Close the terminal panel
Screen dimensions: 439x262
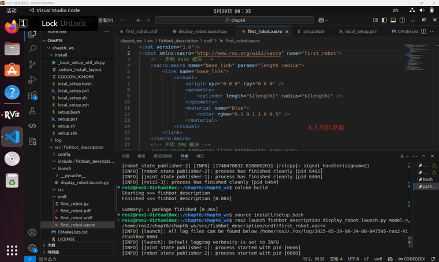pyautogui.click(x=432, y=156)
